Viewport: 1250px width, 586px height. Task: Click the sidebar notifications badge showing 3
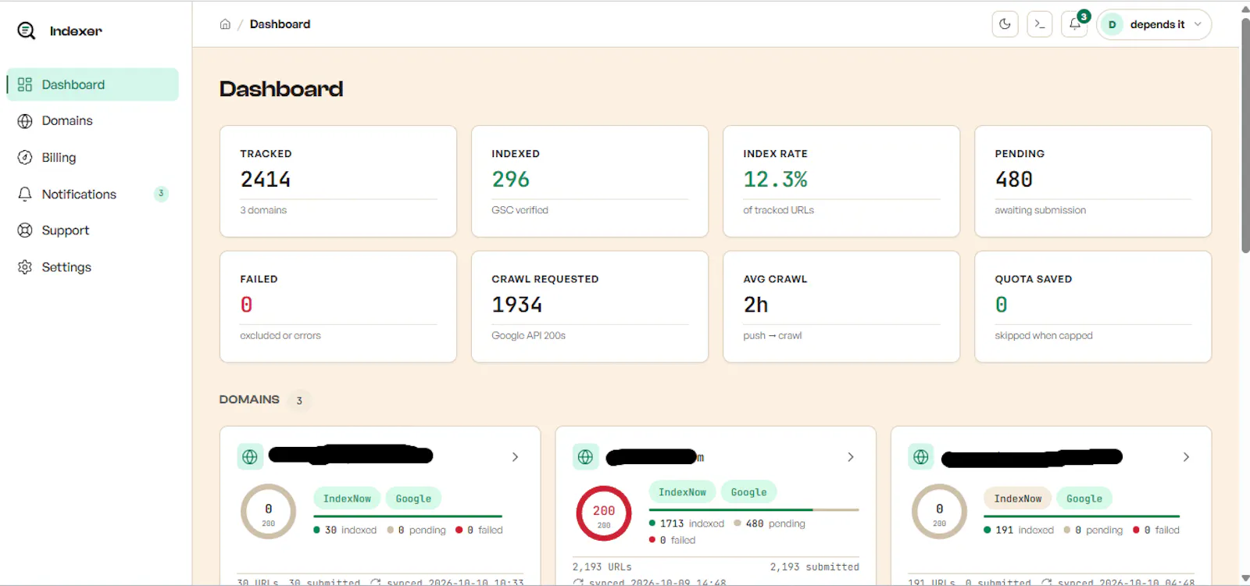coord(161,194)
